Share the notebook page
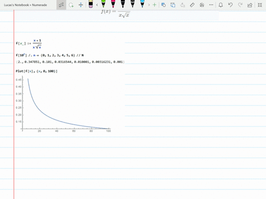Image resolution: width=266 pixels, height=199 pixels. (x=250, y=5)
